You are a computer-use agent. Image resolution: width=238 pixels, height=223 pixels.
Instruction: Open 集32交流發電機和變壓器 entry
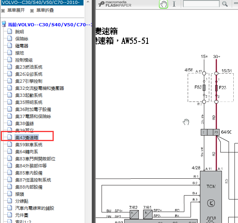tap(40, 88)
